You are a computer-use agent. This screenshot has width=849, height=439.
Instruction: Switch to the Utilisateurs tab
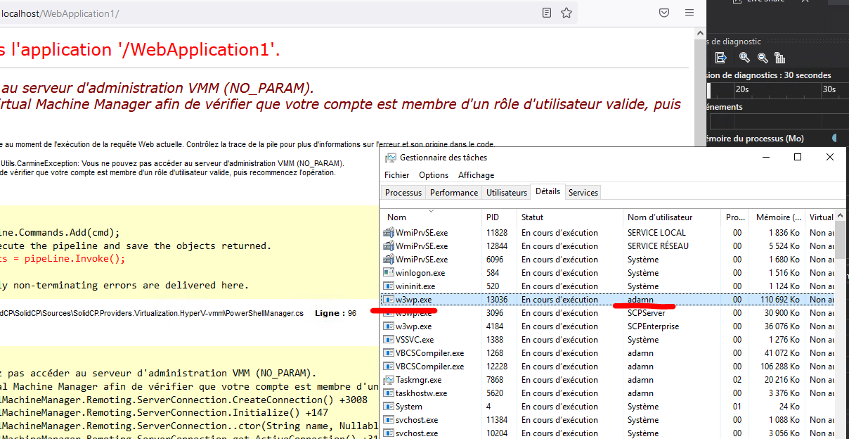pyautogui.click(x=507, y=192)
